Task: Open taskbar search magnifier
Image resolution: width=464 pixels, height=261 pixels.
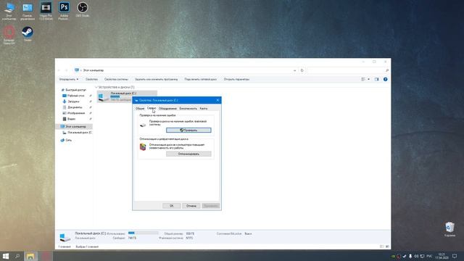Action: pos(17,256)
